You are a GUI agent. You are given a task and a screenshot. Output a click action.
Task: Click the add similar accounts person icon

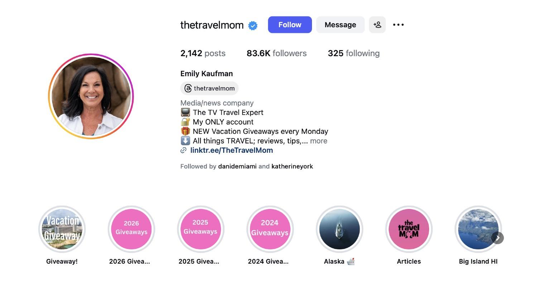click(x=377, y=25)
